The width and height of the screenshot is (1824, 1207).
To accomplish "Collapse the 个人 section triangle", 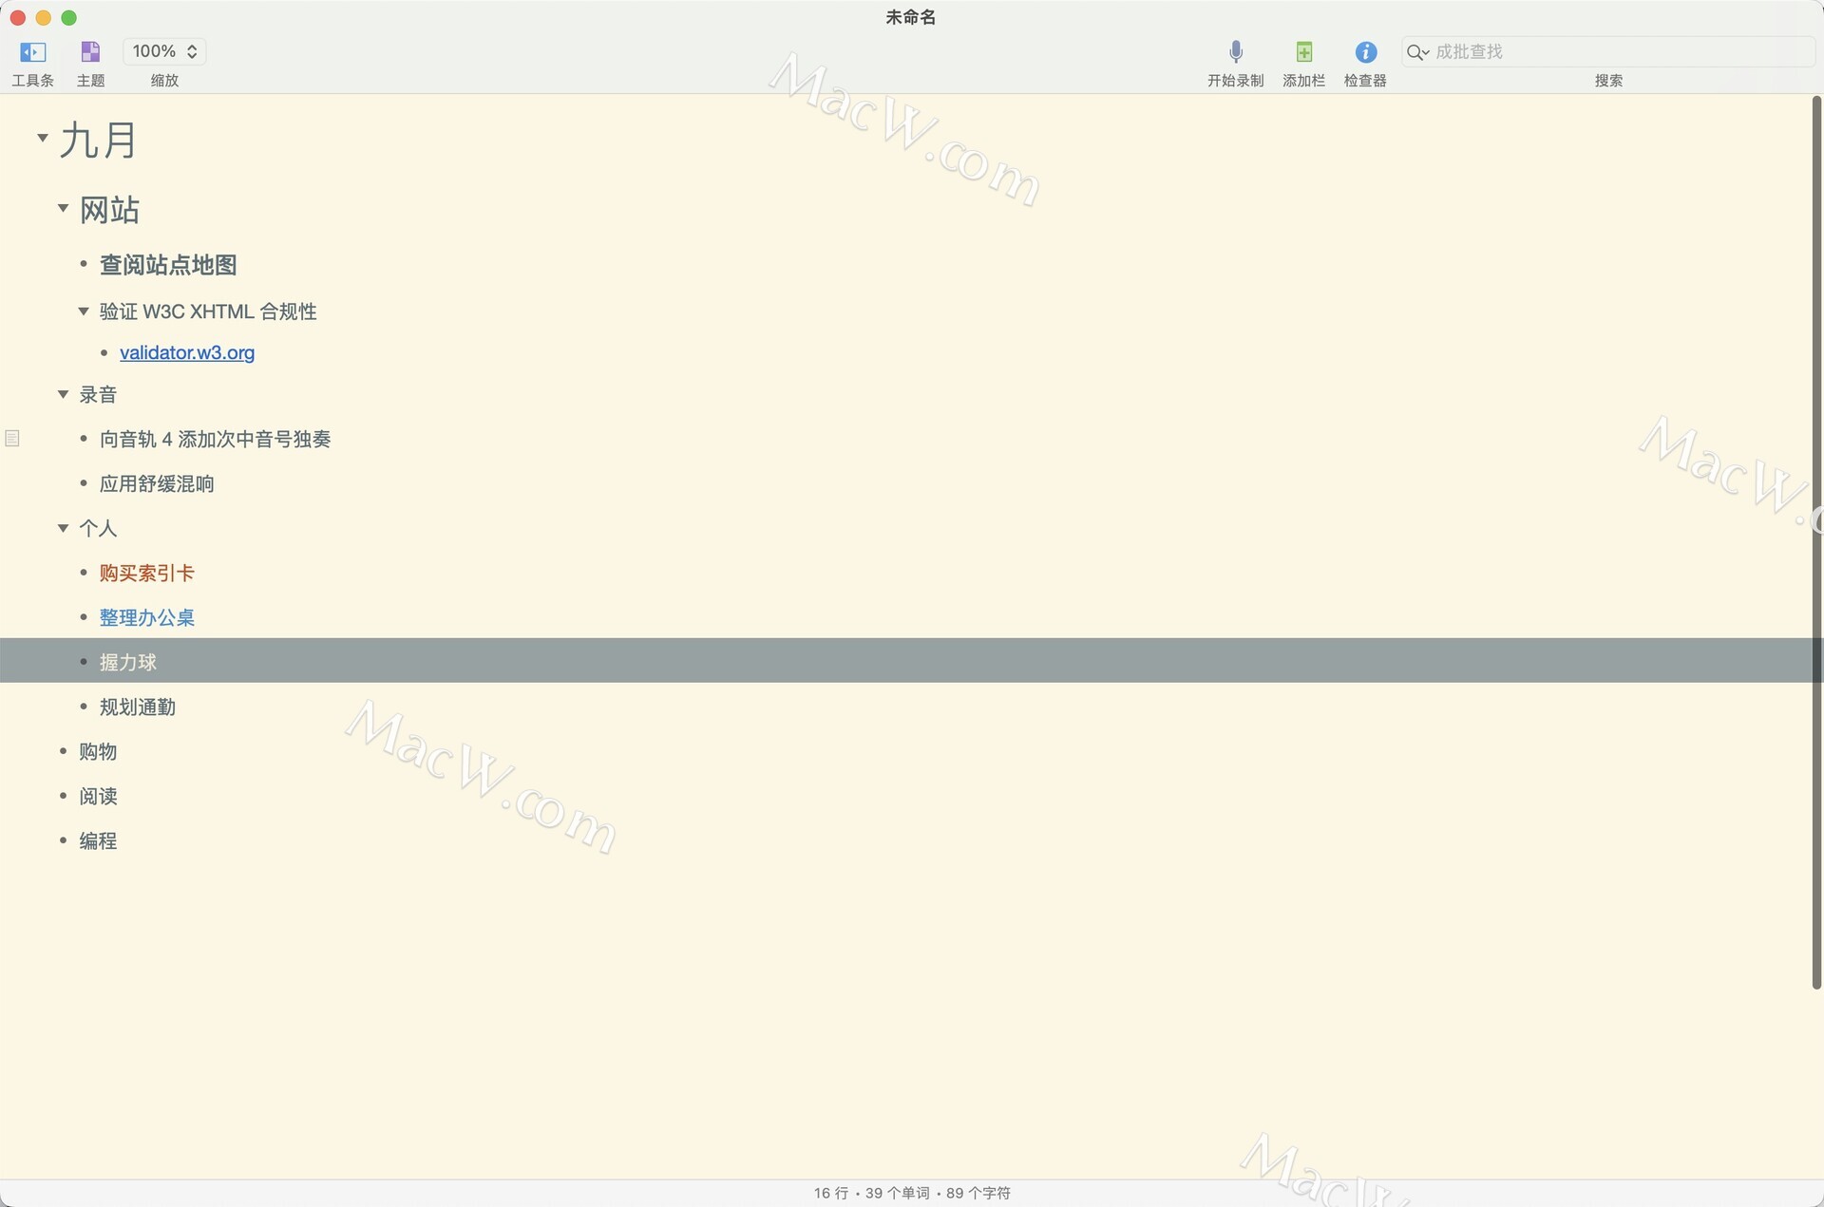I will click(x=63, y=528).
